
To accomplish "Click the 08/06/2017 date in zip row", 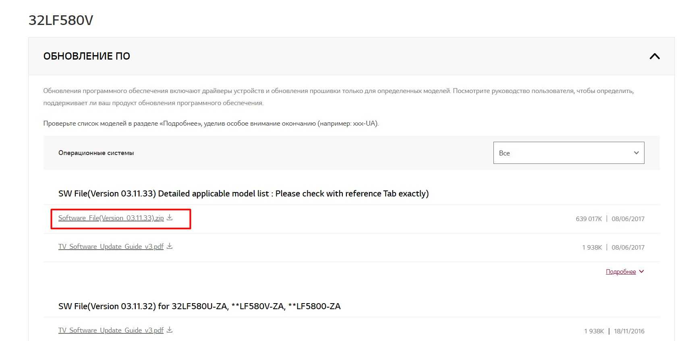I will point(628,219).
